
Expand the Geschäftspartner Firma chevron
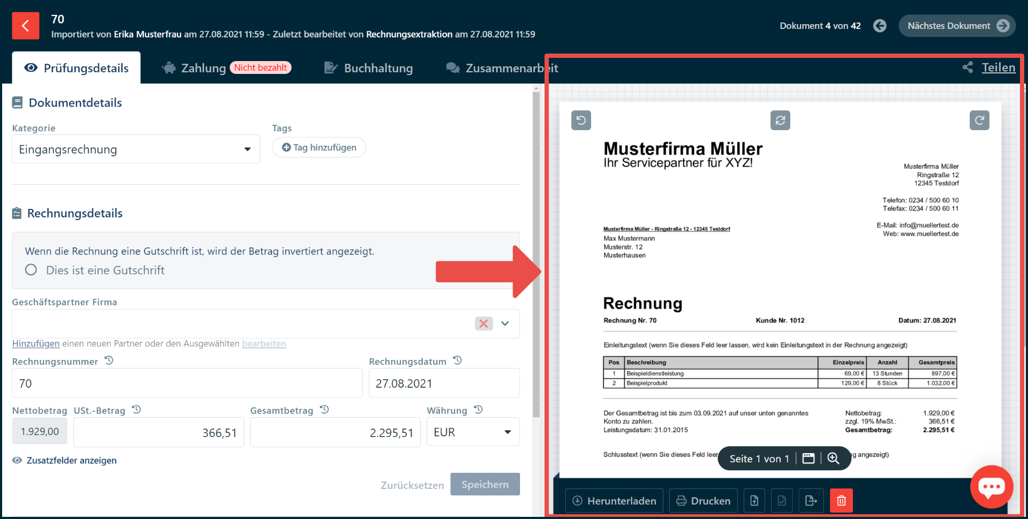505,324
